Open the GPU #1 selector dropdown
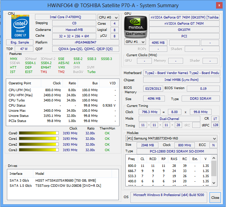The width and height of the screenshot is (226, 207). tap(135, 42)
